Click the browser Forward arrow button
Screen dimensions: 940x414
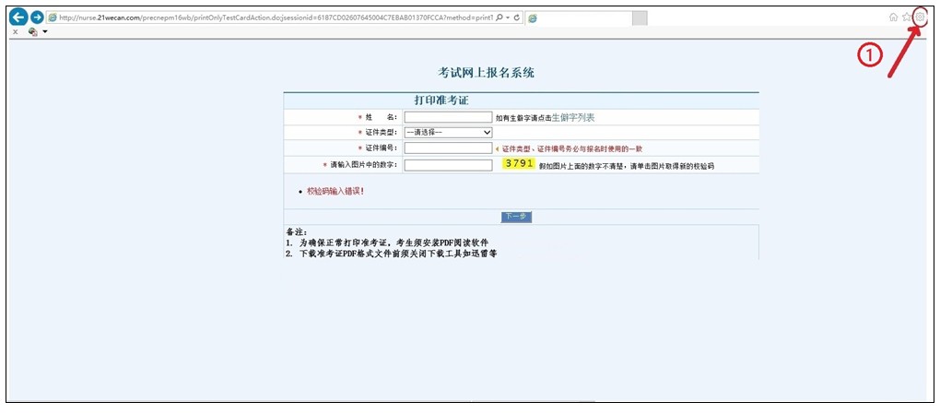pyautogui.click(x=37, y=18)
